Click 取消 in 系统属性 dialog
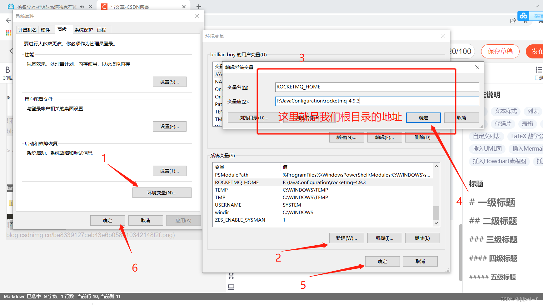This screenshot has width=543, height=305. click(x=146, y=220)
